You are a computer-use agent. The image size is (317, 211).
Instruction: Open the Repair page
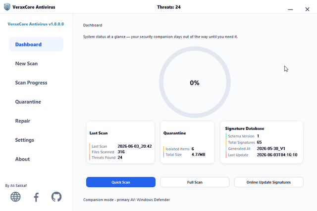(x=23, y=121)
